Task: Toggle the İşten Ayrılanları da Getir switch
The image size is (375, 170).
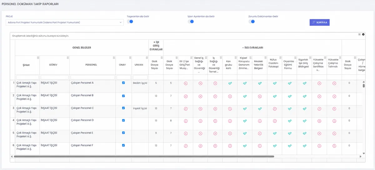Action: coord(191,21)
